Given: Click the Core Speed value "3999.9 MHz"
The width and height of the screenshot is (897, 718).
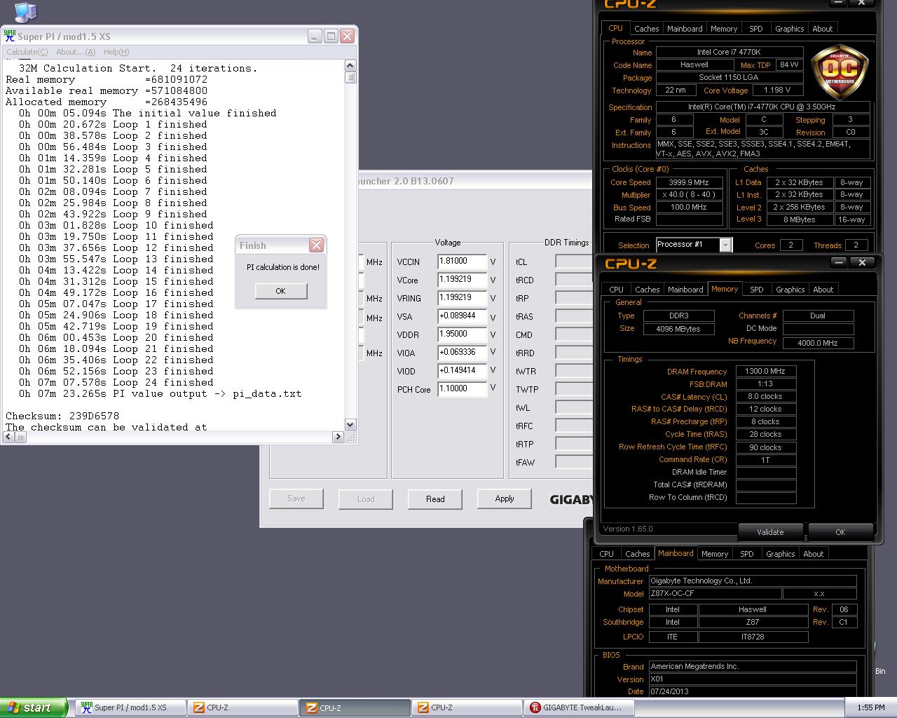Looking at the screenshot, I should coord(689,182).
